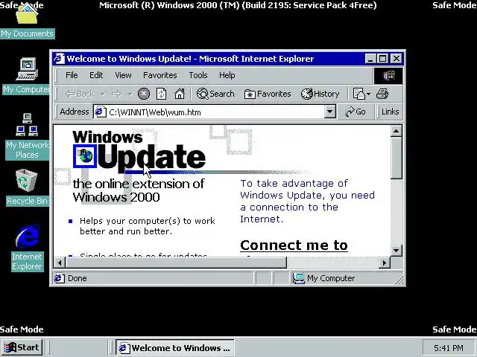Open the Help menu
The height and width of the screenshot is (357, 477).
point(227,75)
